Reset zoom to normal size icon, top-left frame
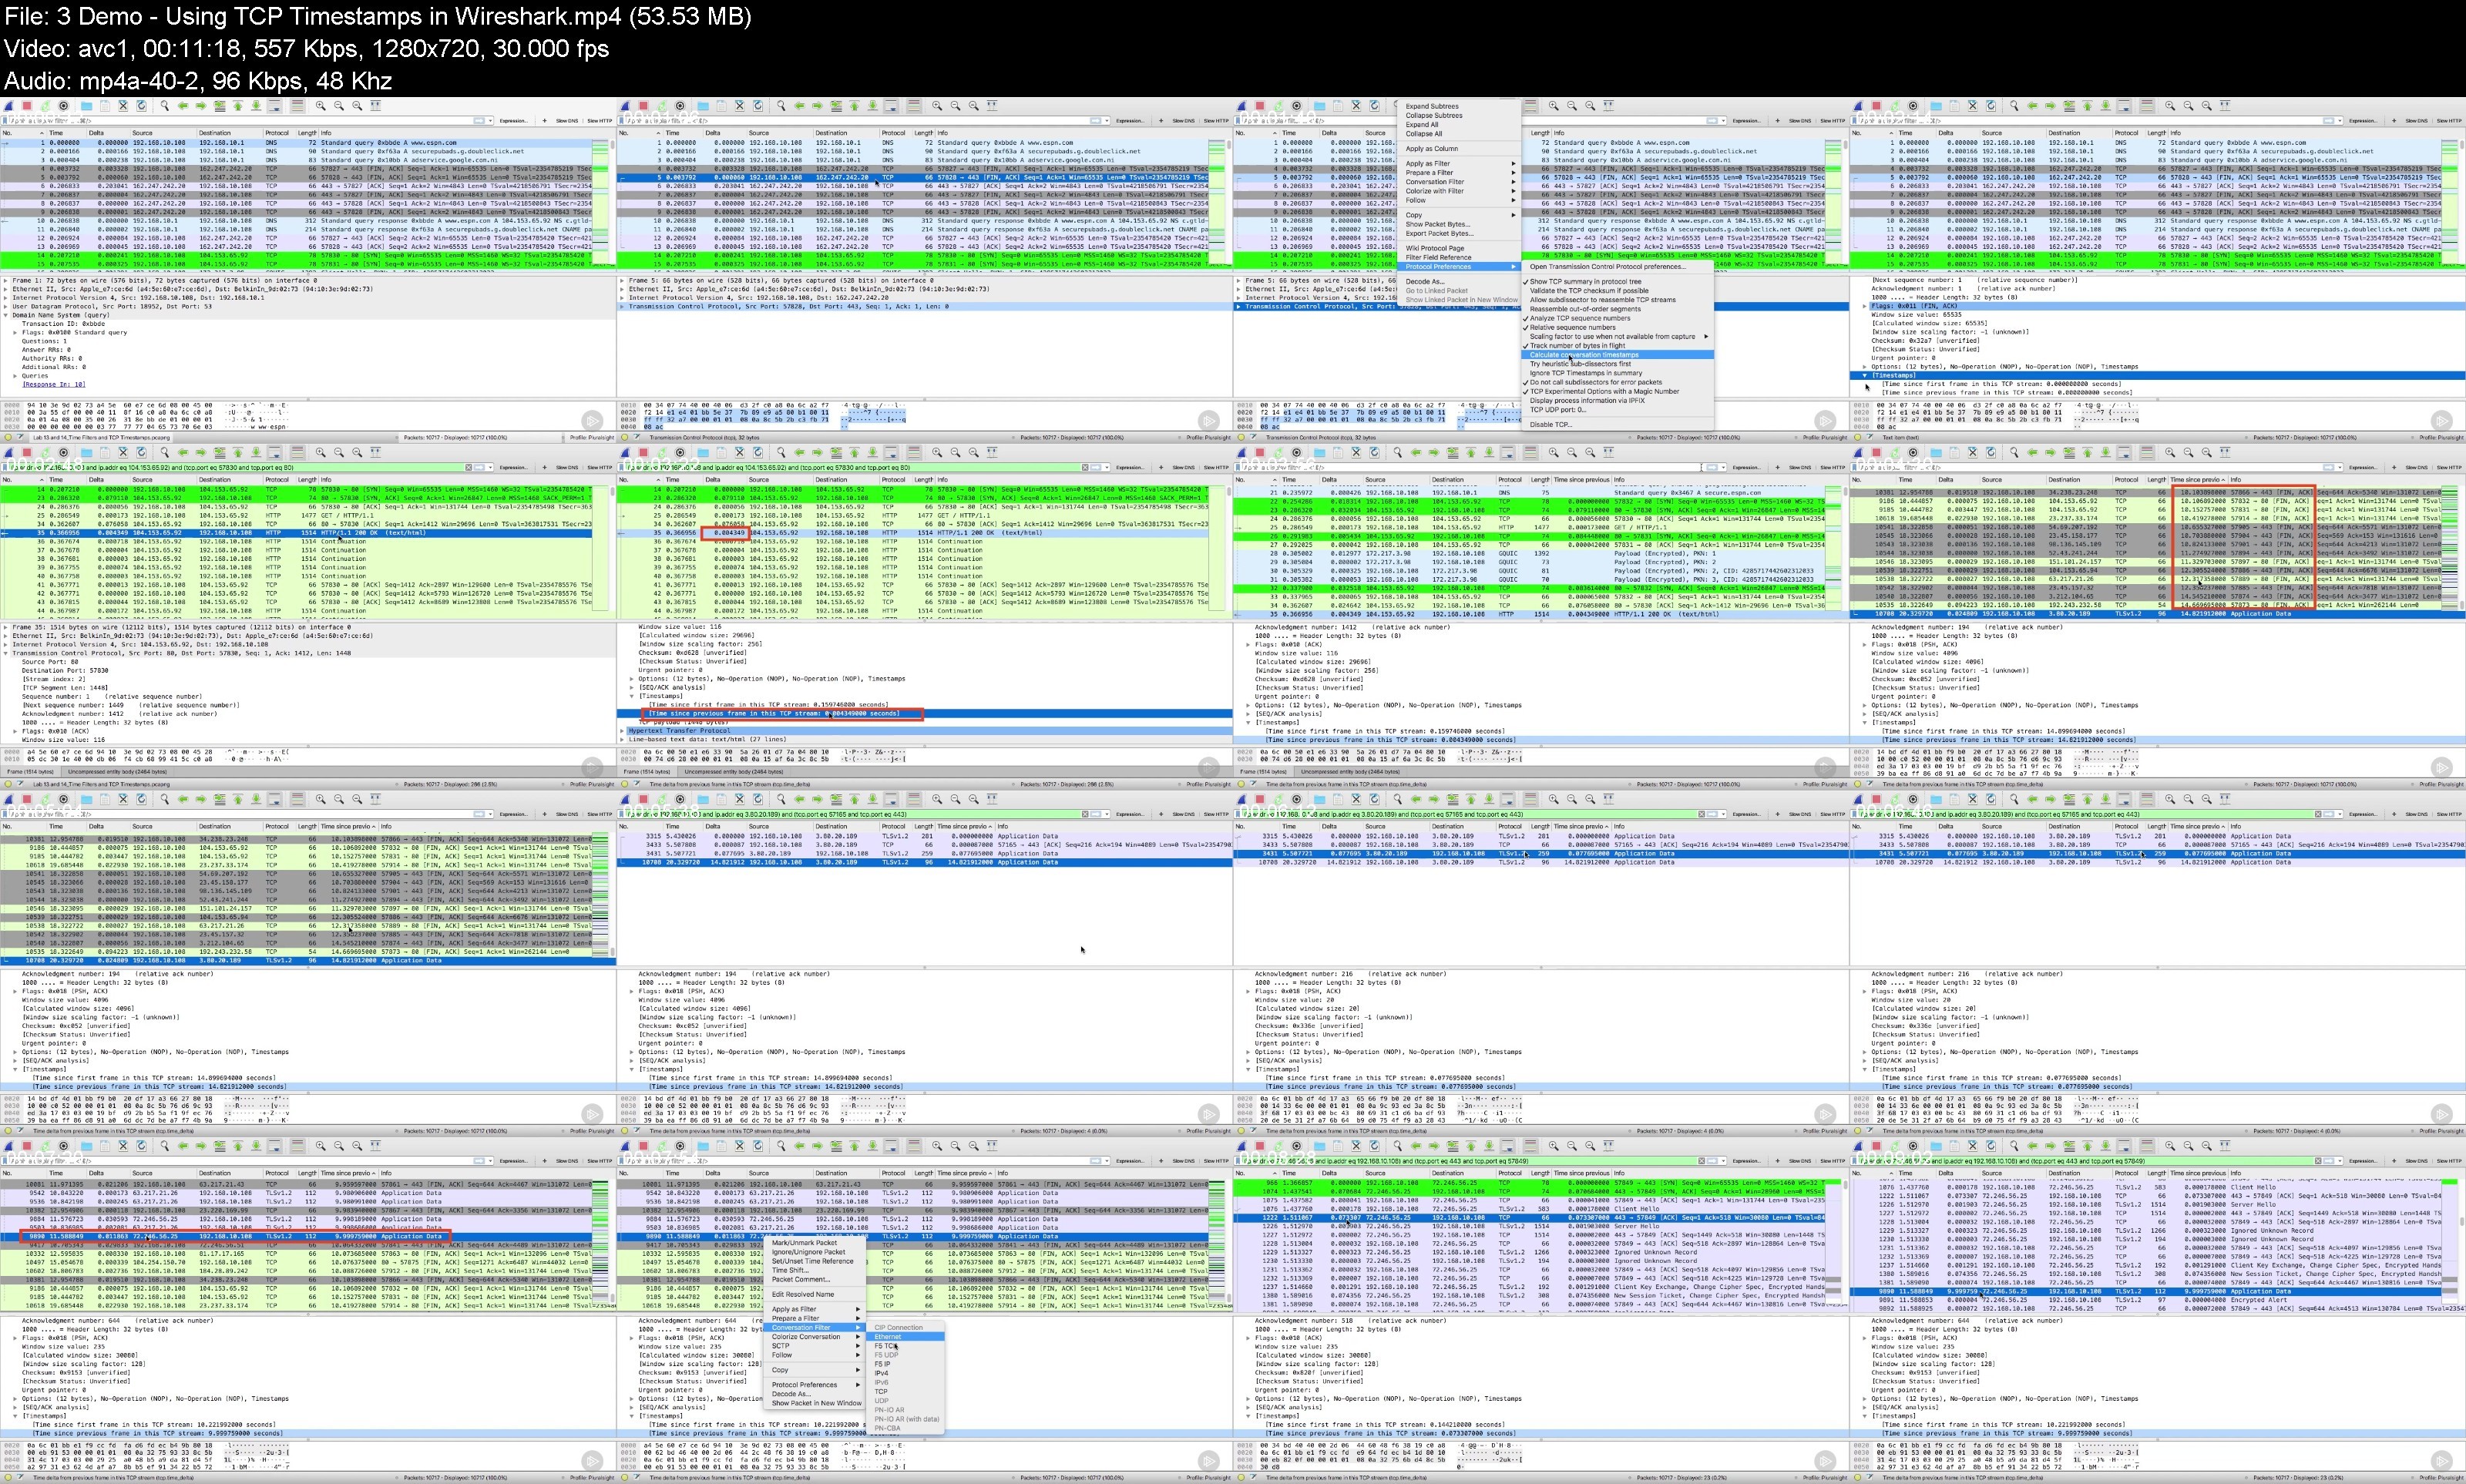The width and height of the screenshot is (2466, 1484). click(357, 106)
